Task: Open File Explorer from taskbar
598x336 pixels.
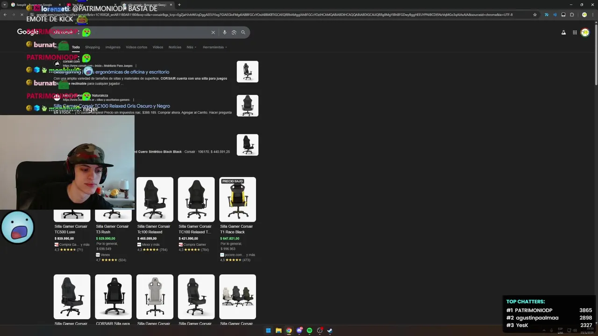Action: [x=278, y=330]
